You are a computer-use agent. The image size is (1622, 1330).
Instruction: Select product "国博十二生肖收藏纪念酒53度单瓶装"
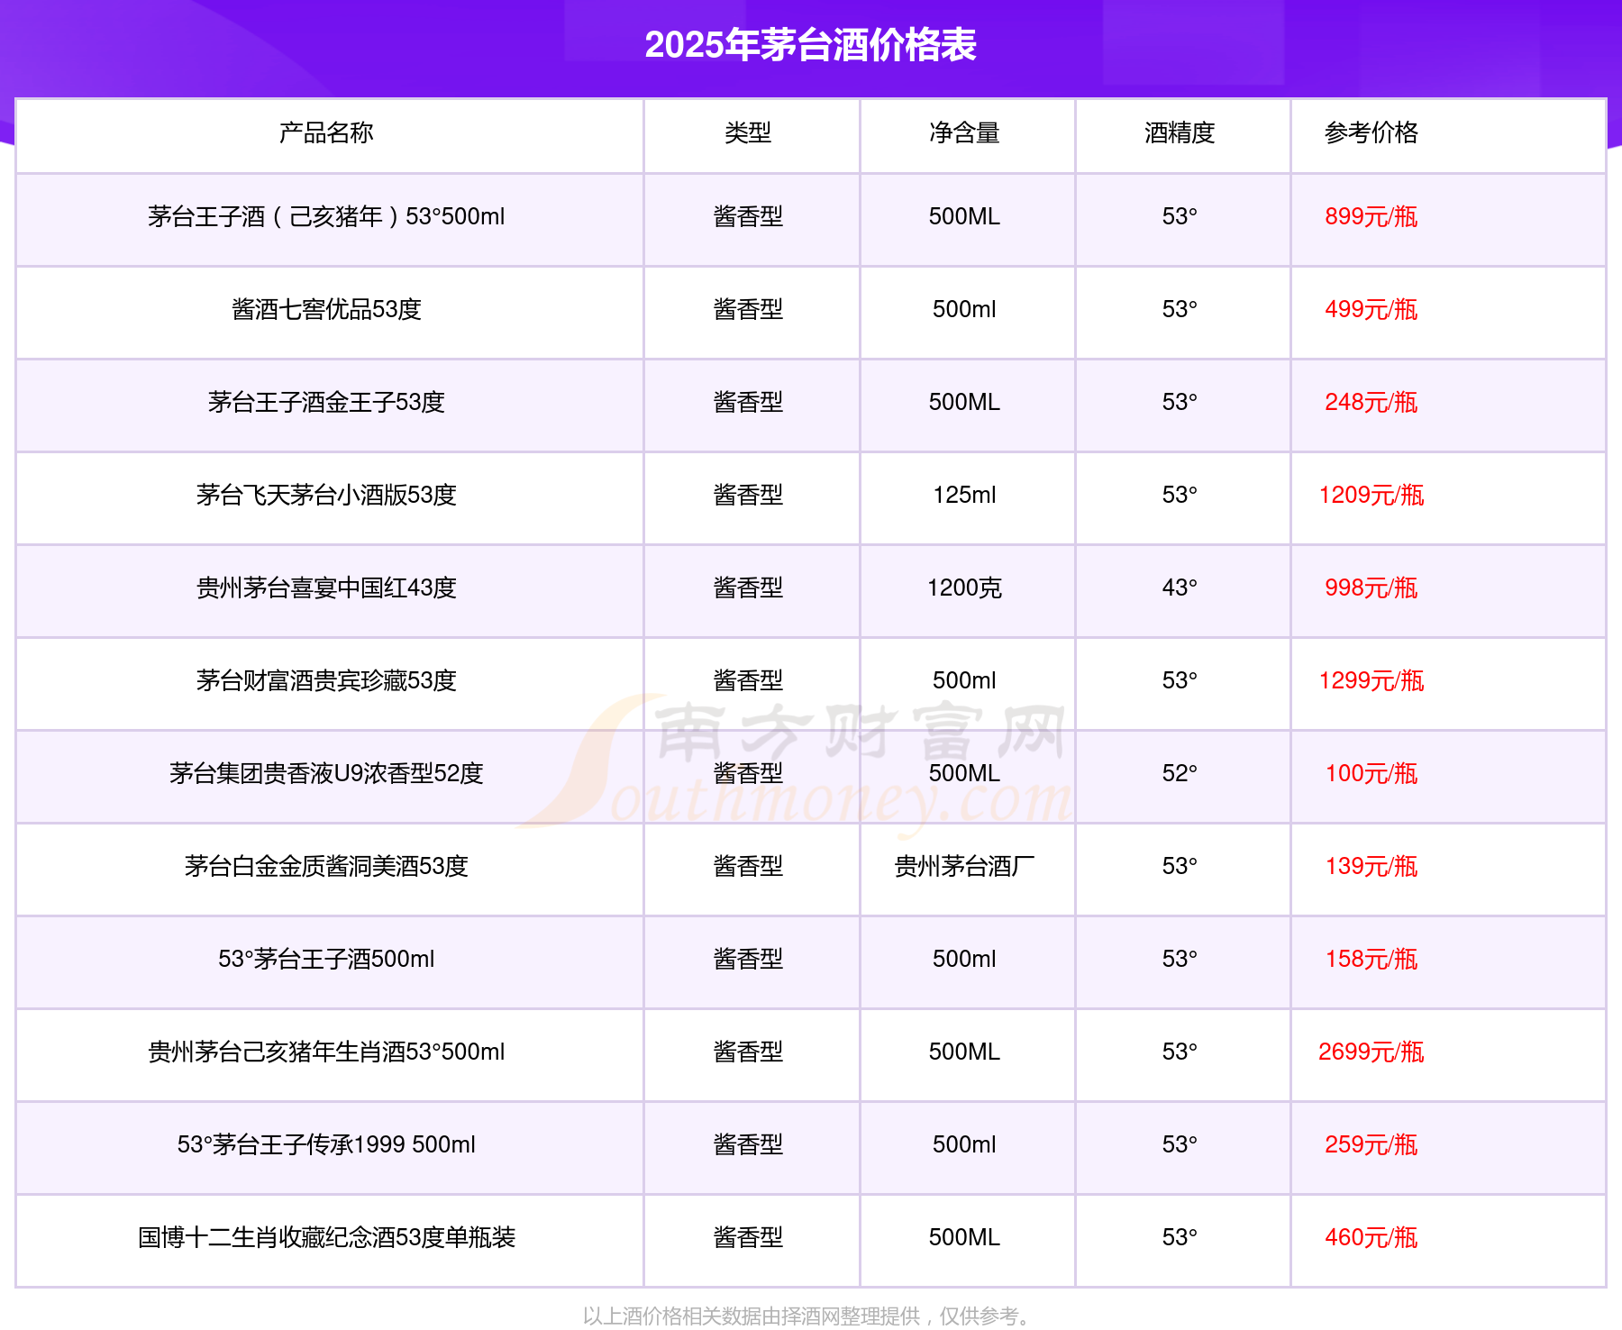(x=326, y=1237)
